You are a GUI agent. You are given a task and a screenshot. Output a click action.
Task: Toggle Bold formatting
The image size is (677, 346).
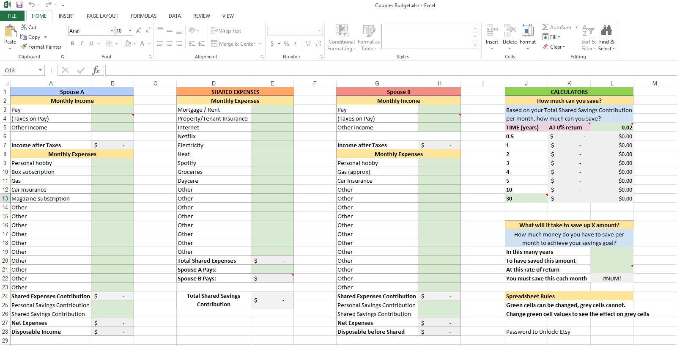click(72, 44)
